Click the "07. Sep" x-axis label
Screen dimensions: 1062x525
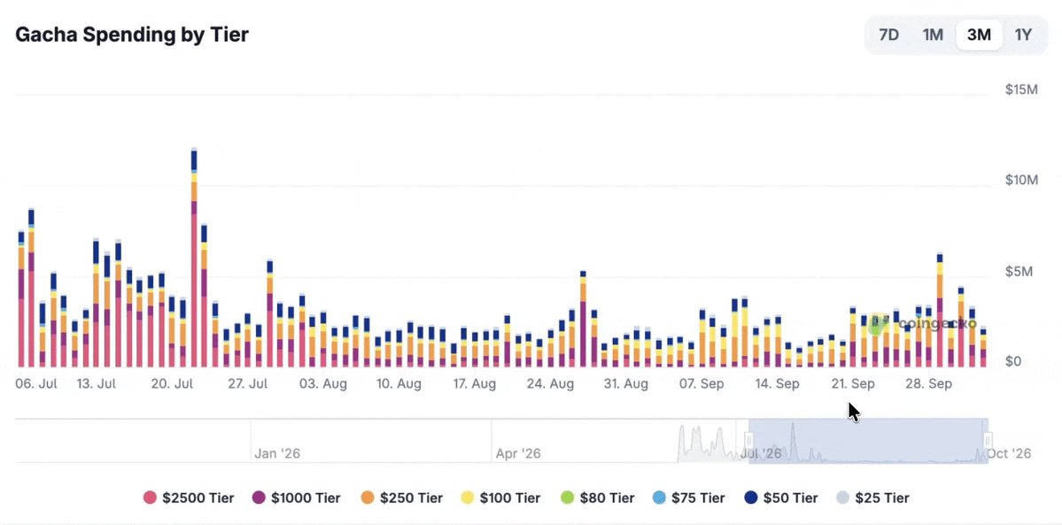(x=702, y=384)
